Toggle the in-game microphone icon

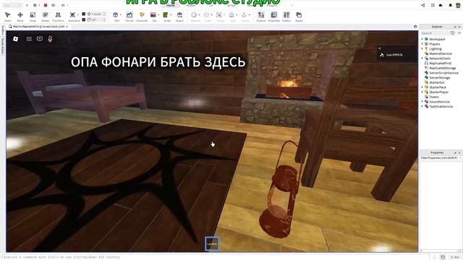pos(50,39)
